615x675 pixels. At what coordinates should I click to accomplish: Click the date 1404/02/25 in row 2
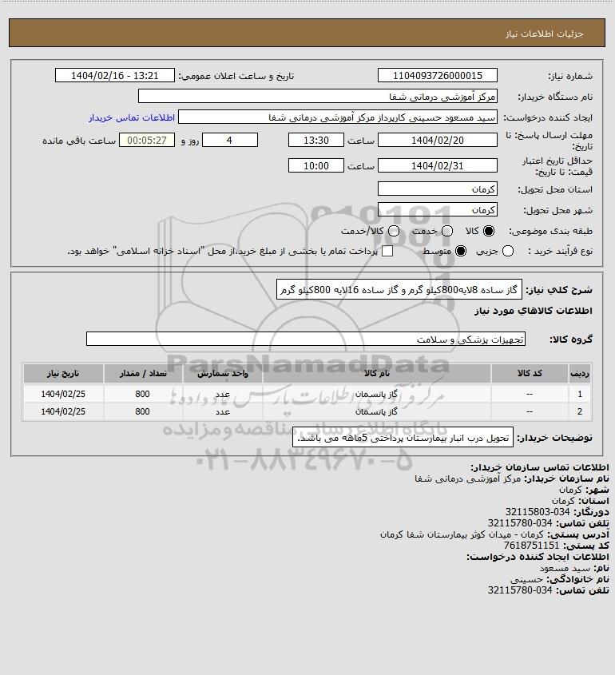pos(63,411)
